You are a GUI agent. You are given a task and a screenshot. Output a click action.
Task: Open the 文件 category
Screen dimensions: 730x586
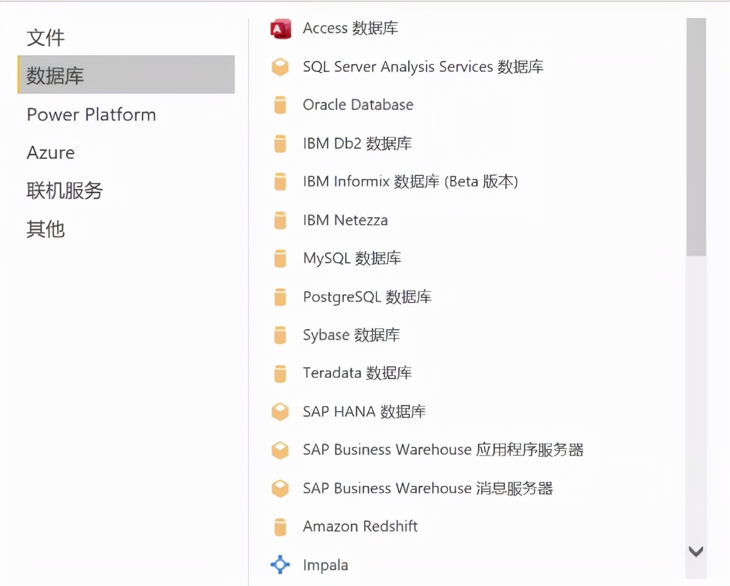[x=46, y=38]
